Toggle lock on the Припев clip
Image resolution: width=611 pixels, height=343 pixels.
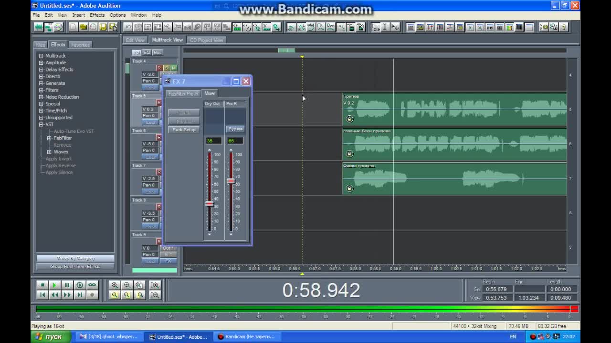pyautogui.click(x=349, y=119)
